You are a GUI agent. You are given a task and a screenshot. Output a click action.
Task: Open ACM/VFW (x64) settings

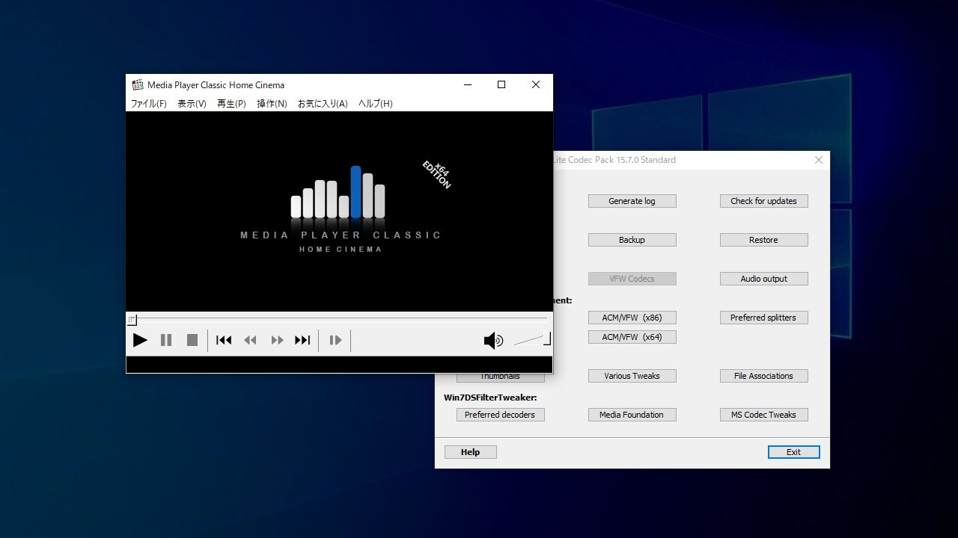(632, 337)
